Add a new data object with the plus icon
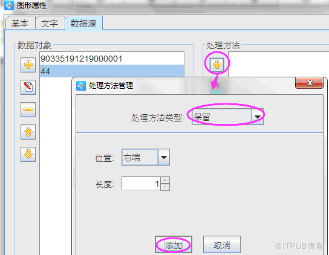The width and height of the screenshot is (329, 255). click(x=28, y=65)
